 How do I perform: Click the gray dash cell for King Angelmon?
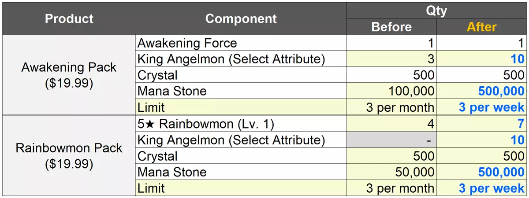[x=391, y=140]
